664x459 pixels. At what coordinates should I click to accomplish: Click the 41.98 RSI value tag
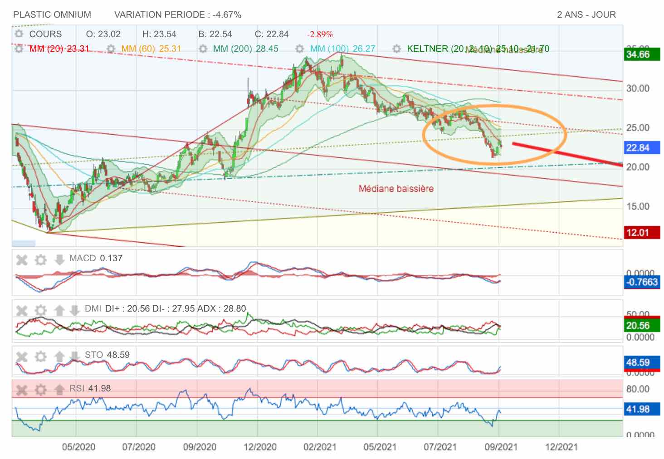tap(642, 410)
